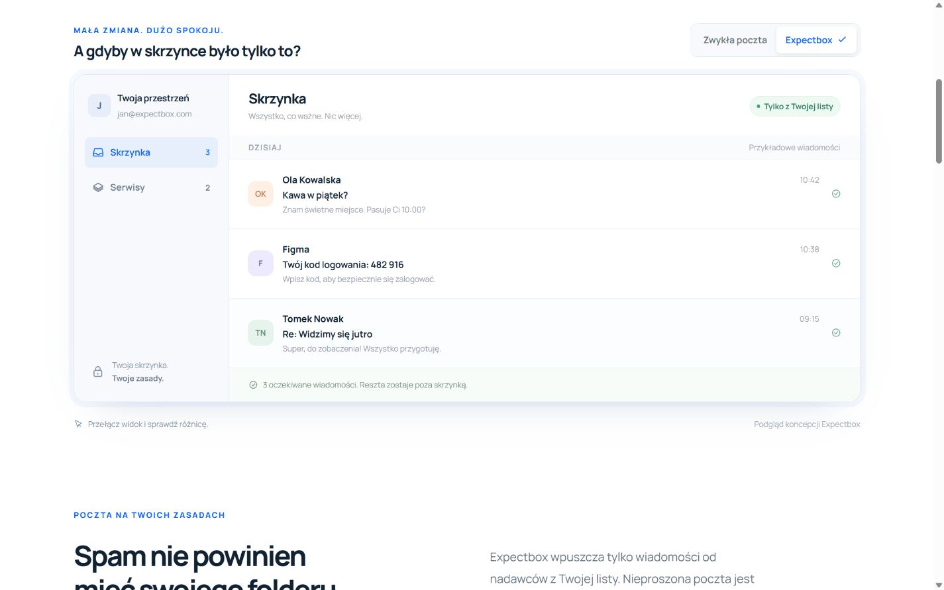Click the 10:38 timestamp

[x=810, y=250]
